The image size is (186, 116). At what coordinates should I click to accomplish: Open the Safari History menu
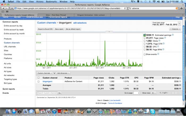click(x=40, y=2)
